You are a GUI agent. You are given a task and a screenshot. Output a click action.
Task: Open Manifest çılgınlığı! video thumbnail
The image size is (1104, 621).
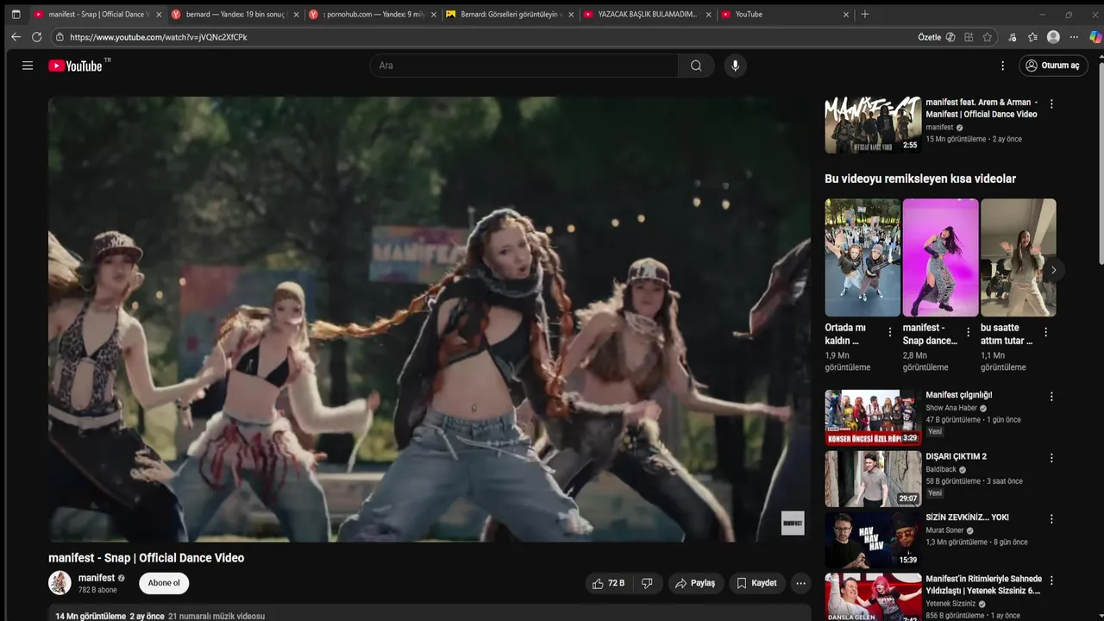pyautogui.click(x=873, y=417)
